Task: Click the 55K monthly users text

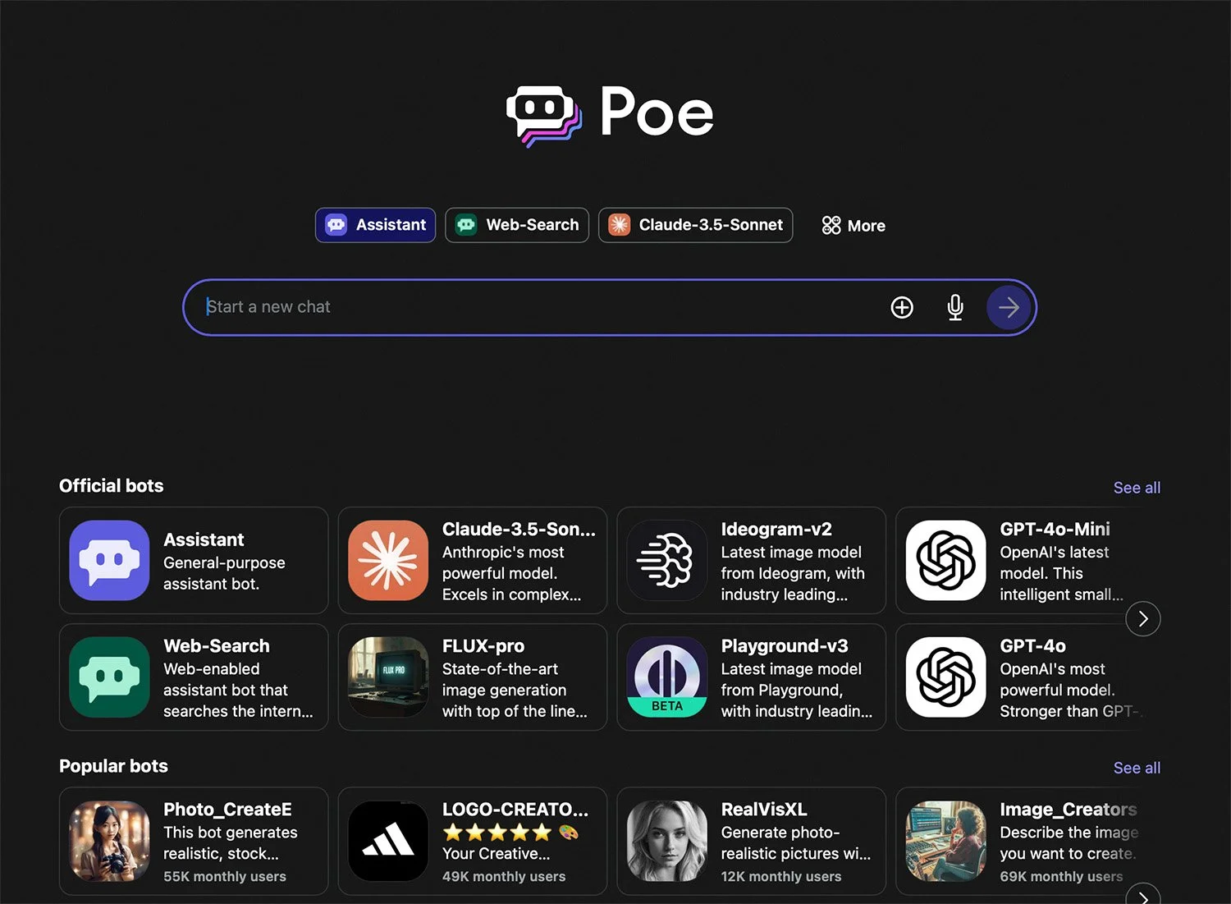Action: pos(225,877)
